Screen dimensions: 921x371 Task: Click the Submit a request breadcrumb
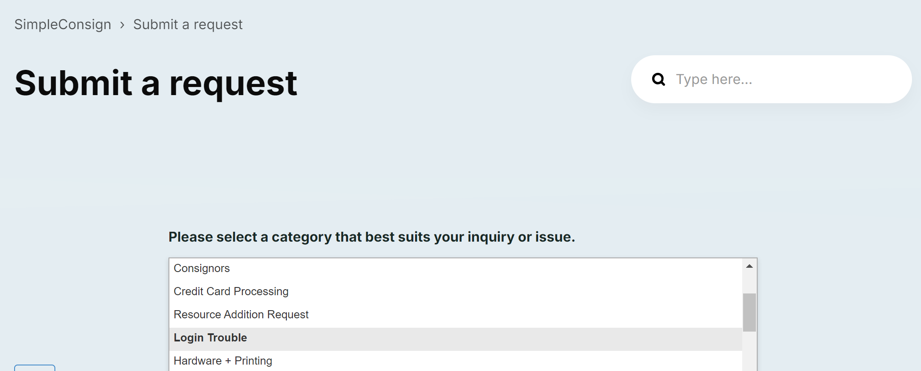pos(188,24)
